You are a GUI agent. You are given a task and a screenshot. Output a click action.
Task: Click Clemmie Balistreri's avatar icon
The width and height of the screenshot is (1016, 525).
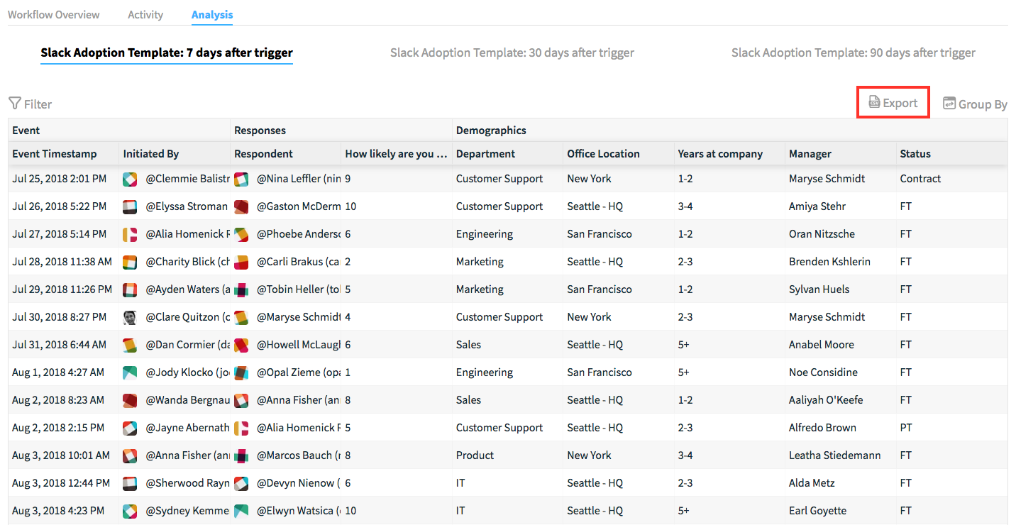(x=130, y=179)
